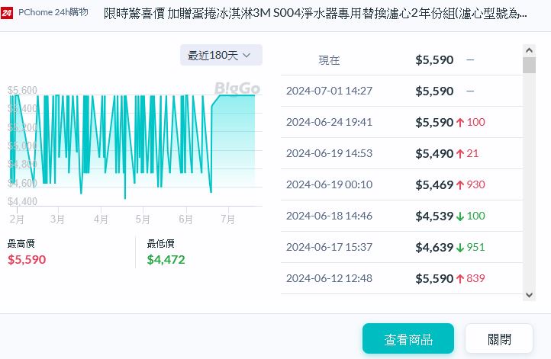This screenshot has width=551, height=359.
Task: Click the price history list scrollbar thumb
Action: coord(530,64)
